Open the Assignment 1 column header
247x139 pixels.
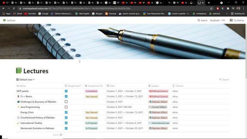click(73, 86)
